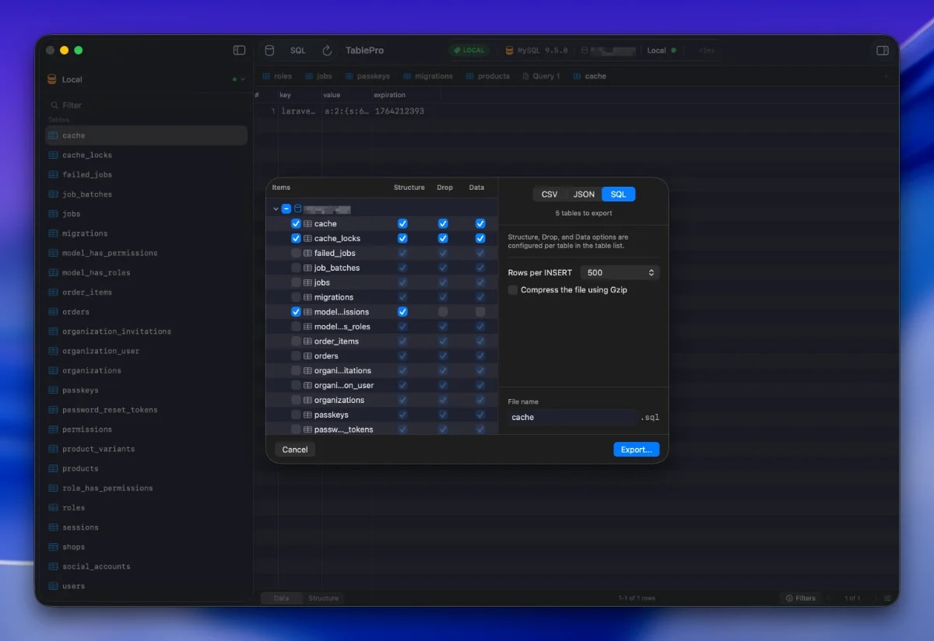Toggle the sidebar panel icon top-left
This screenshot has width=934, height=641.
pyautogui.click(x=238, y=50)
